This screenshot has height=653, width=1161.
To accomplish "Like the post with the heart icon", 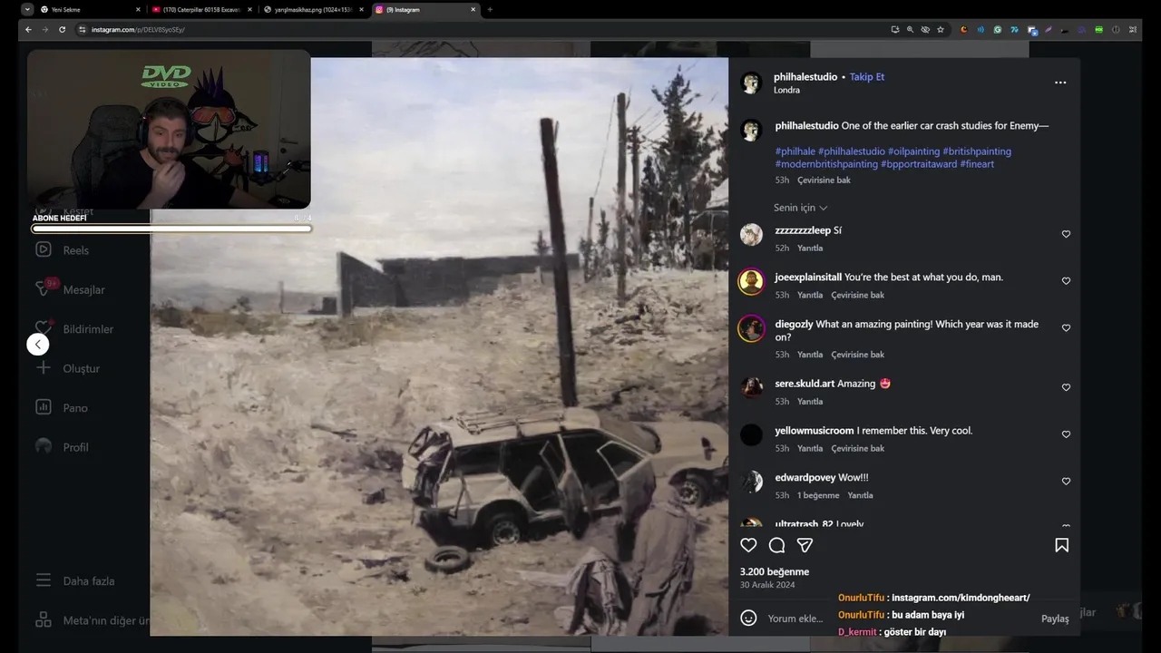I will [748, 545].
